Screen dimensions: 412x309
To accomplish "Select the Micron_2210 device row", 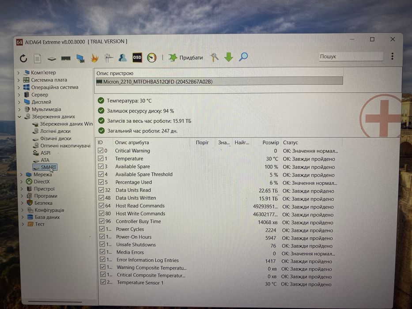I will (x=219, y=82).
